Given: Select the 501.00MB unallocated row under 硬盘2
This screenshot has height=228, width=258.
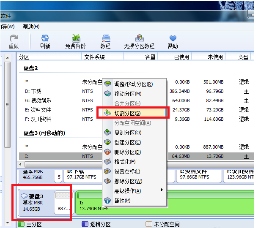Looking at the screenshot, I should (x=137, y=82).
